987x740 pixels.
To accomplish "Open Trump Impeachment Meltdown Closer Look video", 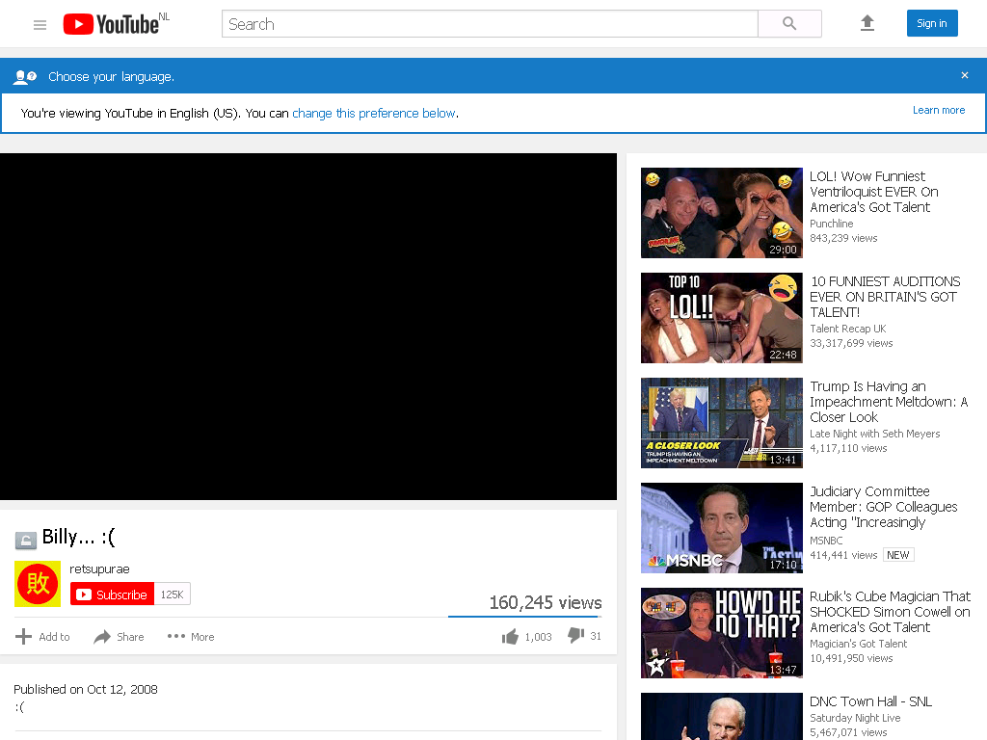I will pyautogui.click(x=888, y=402).
